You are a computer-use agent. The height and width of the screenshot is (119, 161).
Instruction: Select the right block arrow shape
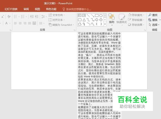tap(97, 20)
